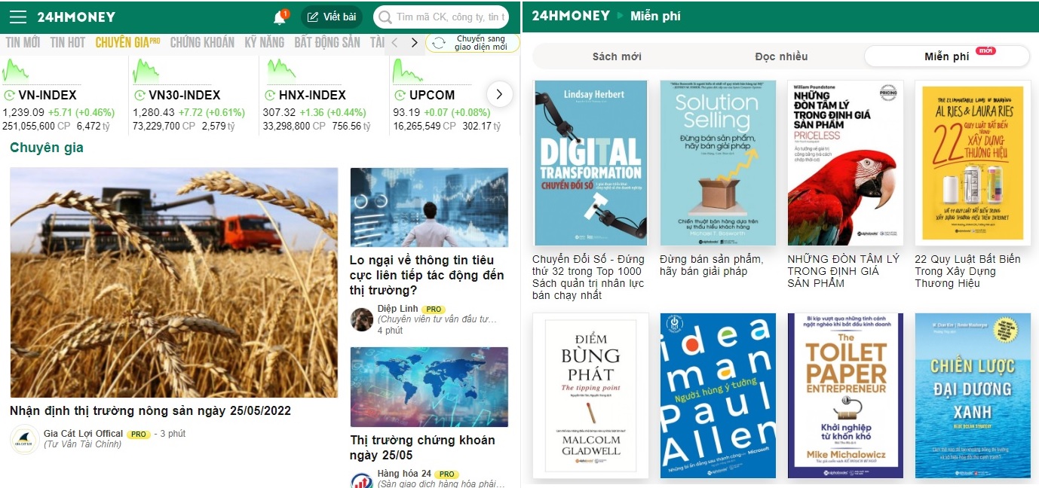Open Solution Selling book cover

click(718, 163)
